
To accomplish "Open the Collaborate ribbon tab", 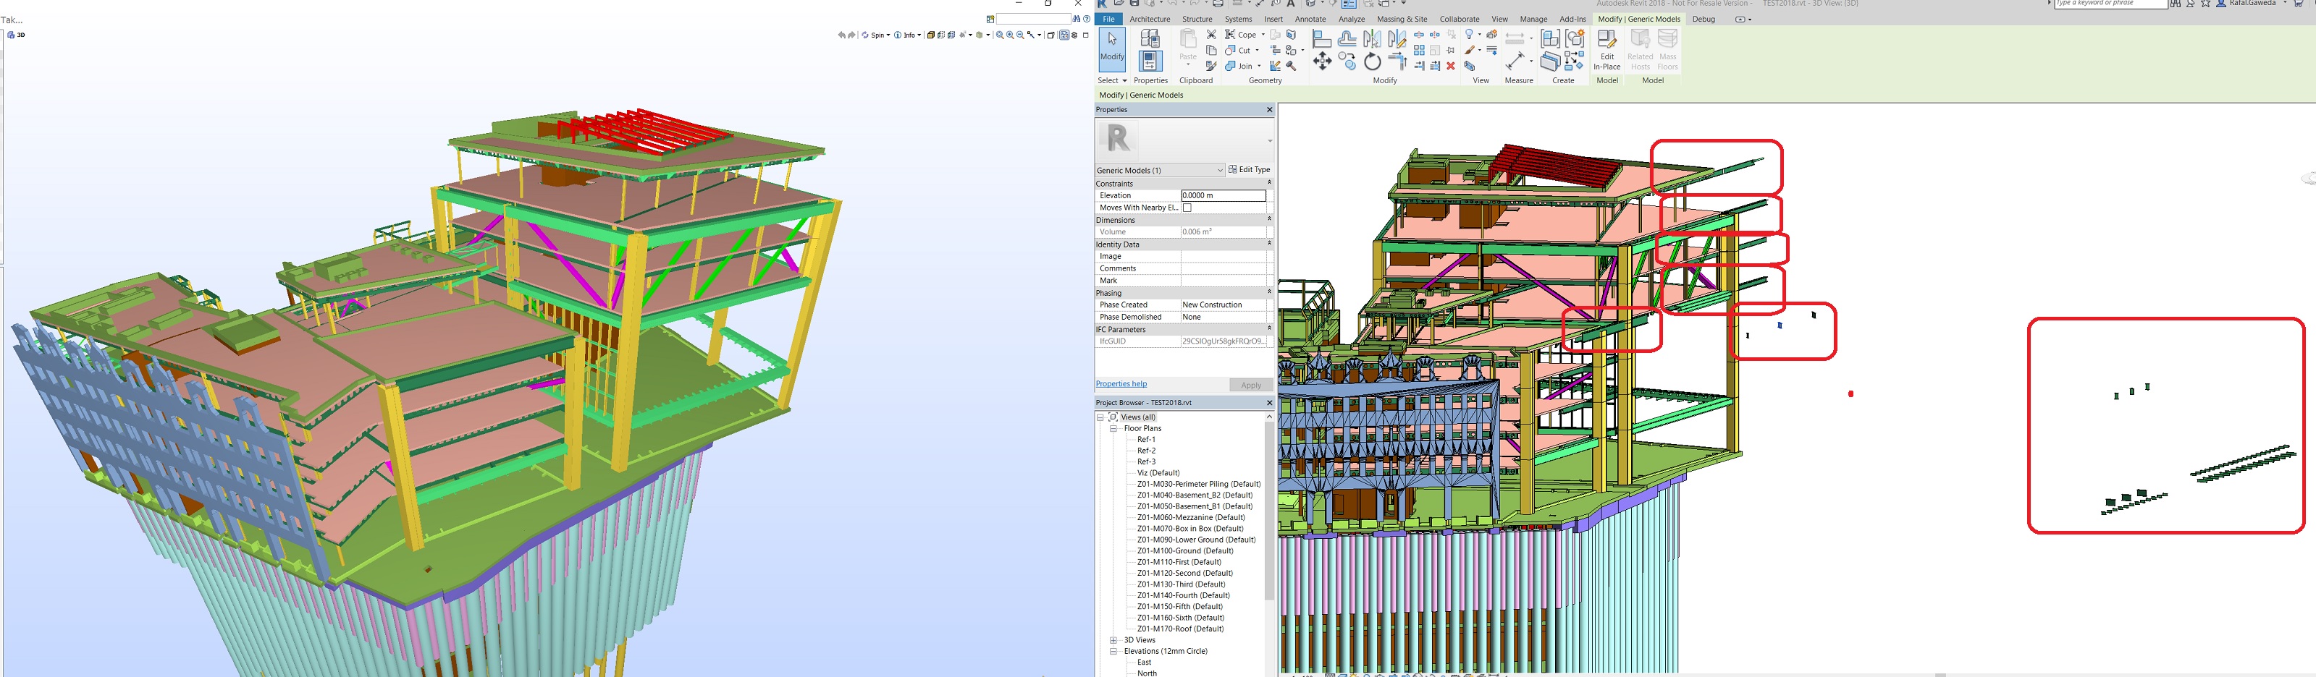I will click(1460, 19).
